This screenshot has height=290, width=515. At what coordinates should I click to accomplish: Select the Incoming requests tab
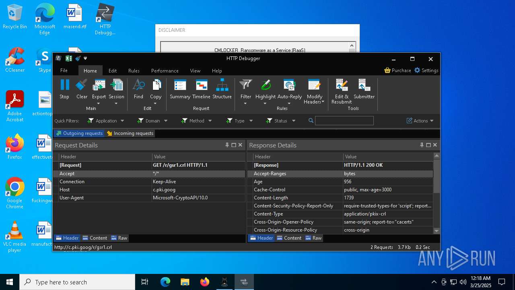130,133
